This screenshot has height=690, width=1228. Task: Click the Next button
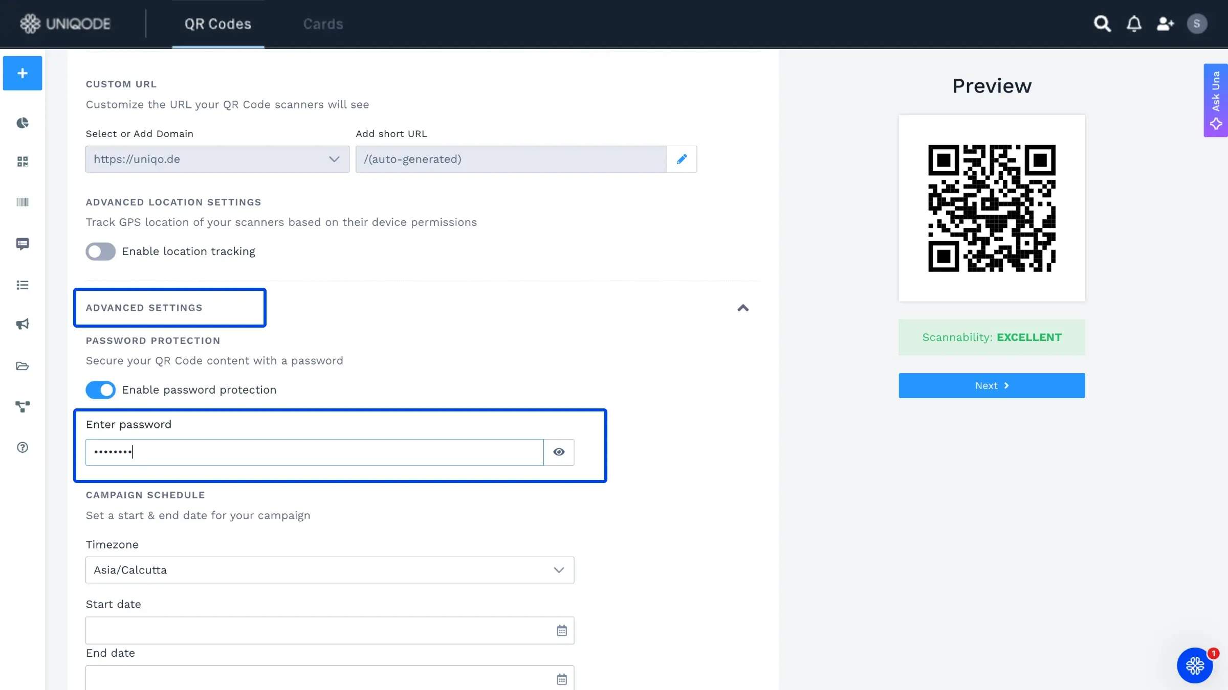992,385
